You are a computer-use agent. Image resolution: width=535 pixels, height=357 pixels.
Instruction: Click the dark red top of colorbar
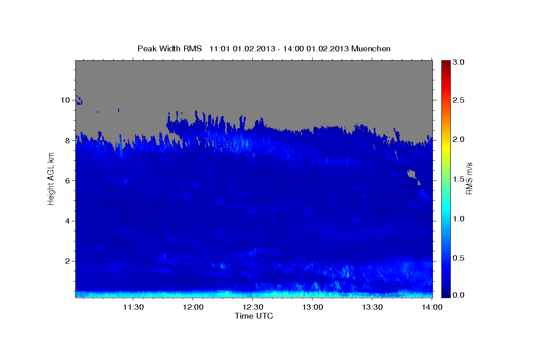coord(445,63)
